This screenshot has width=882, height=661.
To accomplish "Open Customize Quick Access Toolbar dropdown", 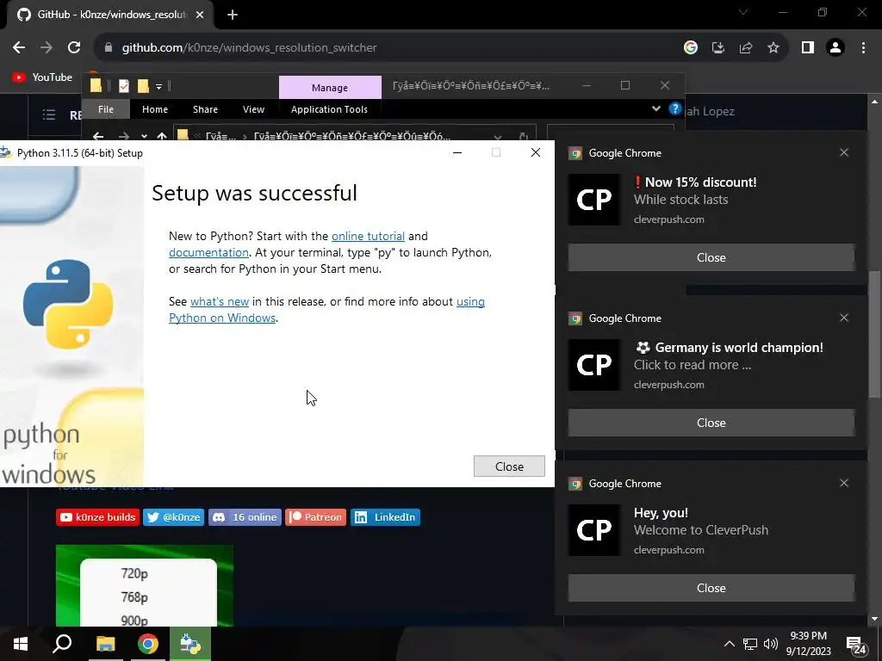I will coord(159,87).
